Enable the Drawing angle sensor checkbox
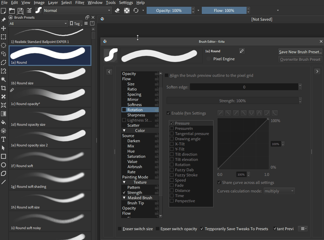Image resolution: width=324 pixels, height=240 pixels. click(x=172, y=139)
